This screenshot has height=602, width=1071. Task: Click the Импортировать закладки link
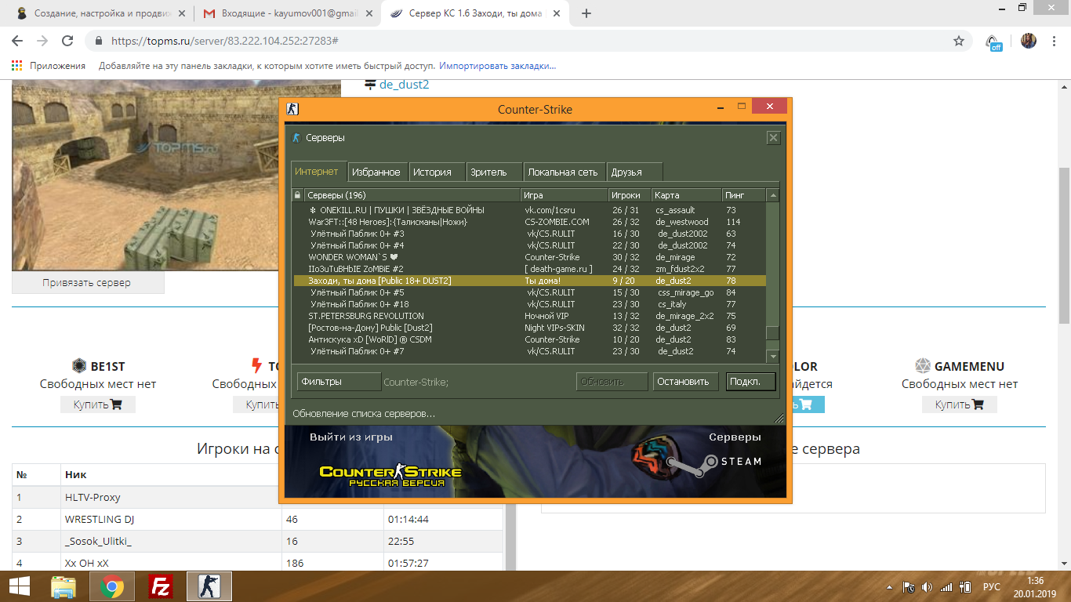pyautogui.click(x=497, y=66)
